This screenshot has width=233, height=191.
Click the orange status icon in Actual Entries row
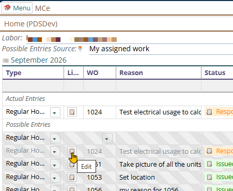click(x=209, y=112)
